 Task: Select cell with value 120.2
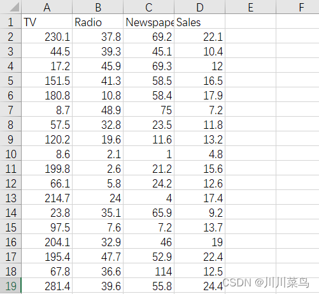[47, 139]
